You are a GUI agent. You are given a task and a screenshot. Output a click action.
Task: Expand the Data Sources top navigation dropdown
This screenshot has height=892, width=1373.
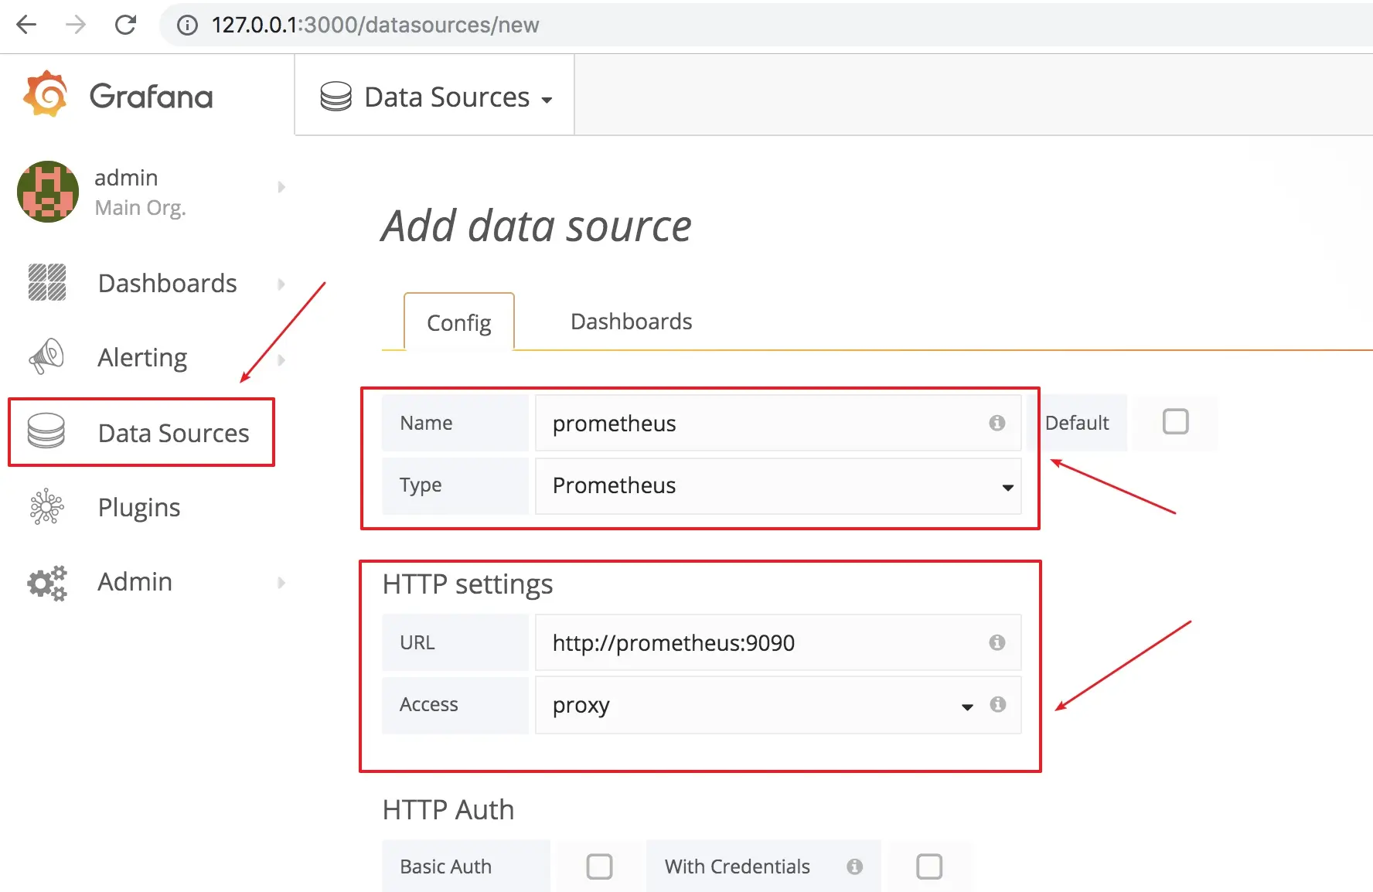[436, 97]
